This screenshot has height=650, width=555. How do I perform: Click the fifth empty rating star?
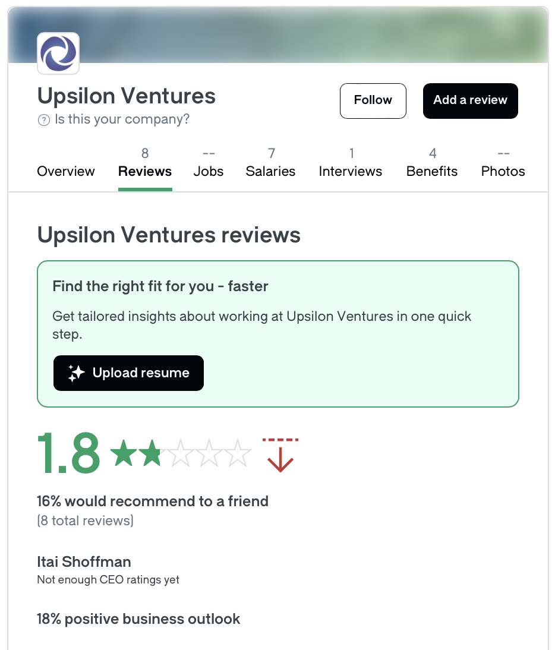click(x=238, y=453)
